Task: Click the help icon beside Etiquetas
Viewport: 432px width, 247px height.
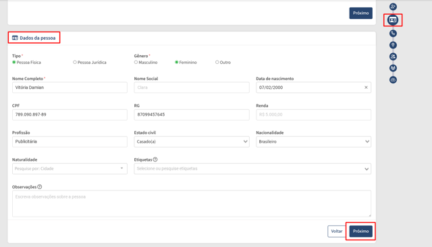Action: [155, 160]
